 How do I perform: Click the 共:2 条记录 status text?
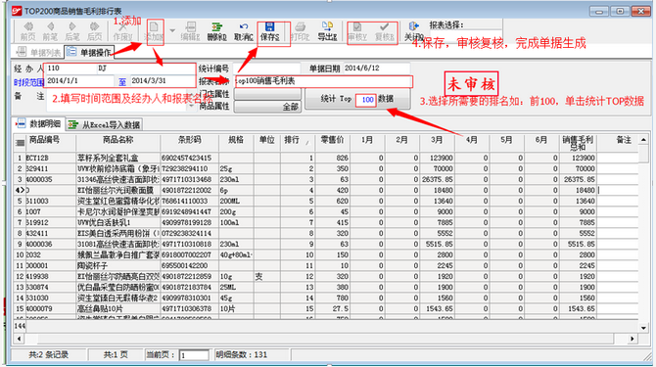point(49,355)
